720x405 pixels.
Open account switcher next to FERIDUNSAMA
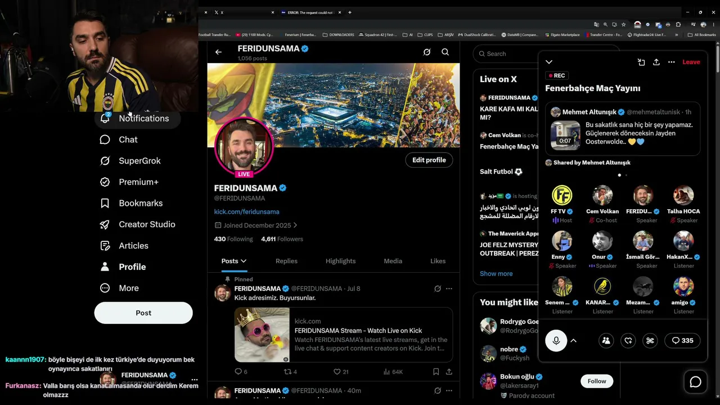195,380
